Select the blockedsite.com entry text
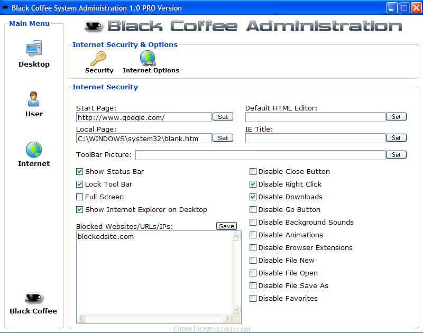Image resolution: width=423 pixels, height=333 pixels. [106, 236]
